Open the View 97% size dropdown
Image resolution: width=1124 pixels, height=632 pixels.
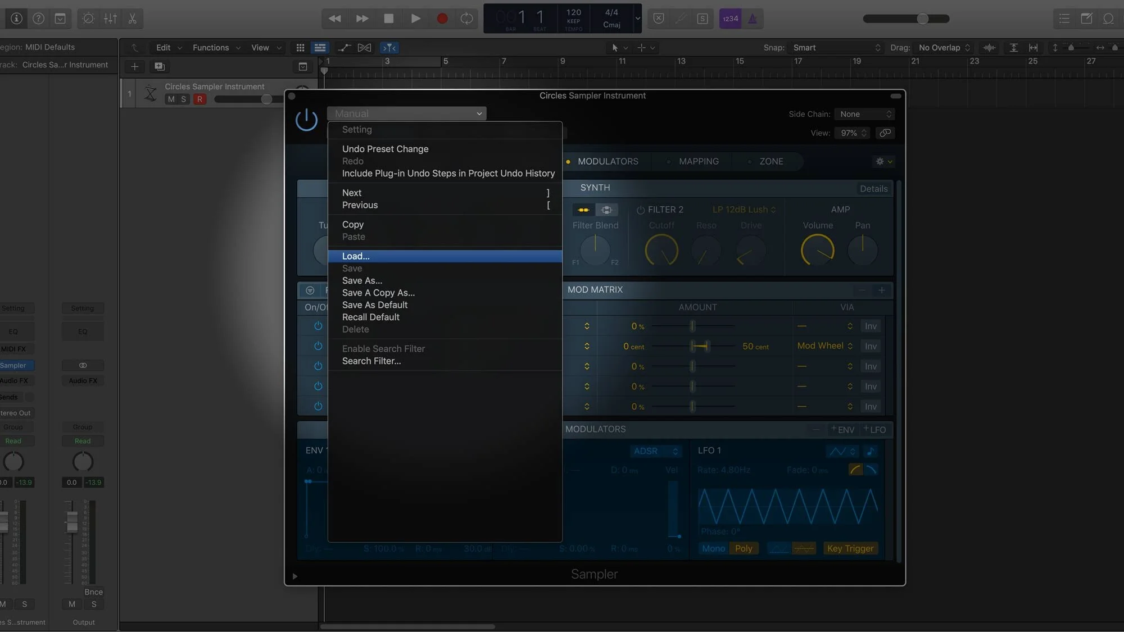pos(852,133)
